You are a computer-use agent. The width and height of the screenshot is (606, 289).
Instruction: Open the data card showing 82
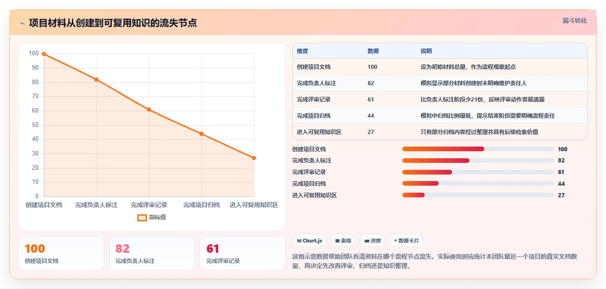click(x=152, y=253)
